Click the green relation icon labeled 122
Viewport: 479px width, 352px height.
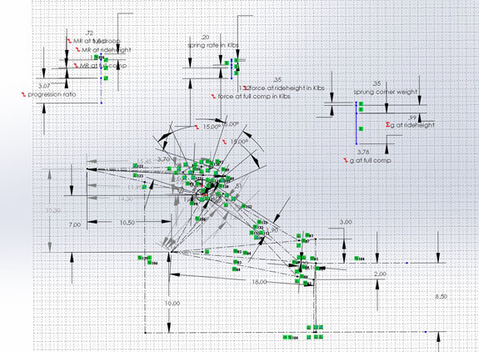tap(135, 165)
